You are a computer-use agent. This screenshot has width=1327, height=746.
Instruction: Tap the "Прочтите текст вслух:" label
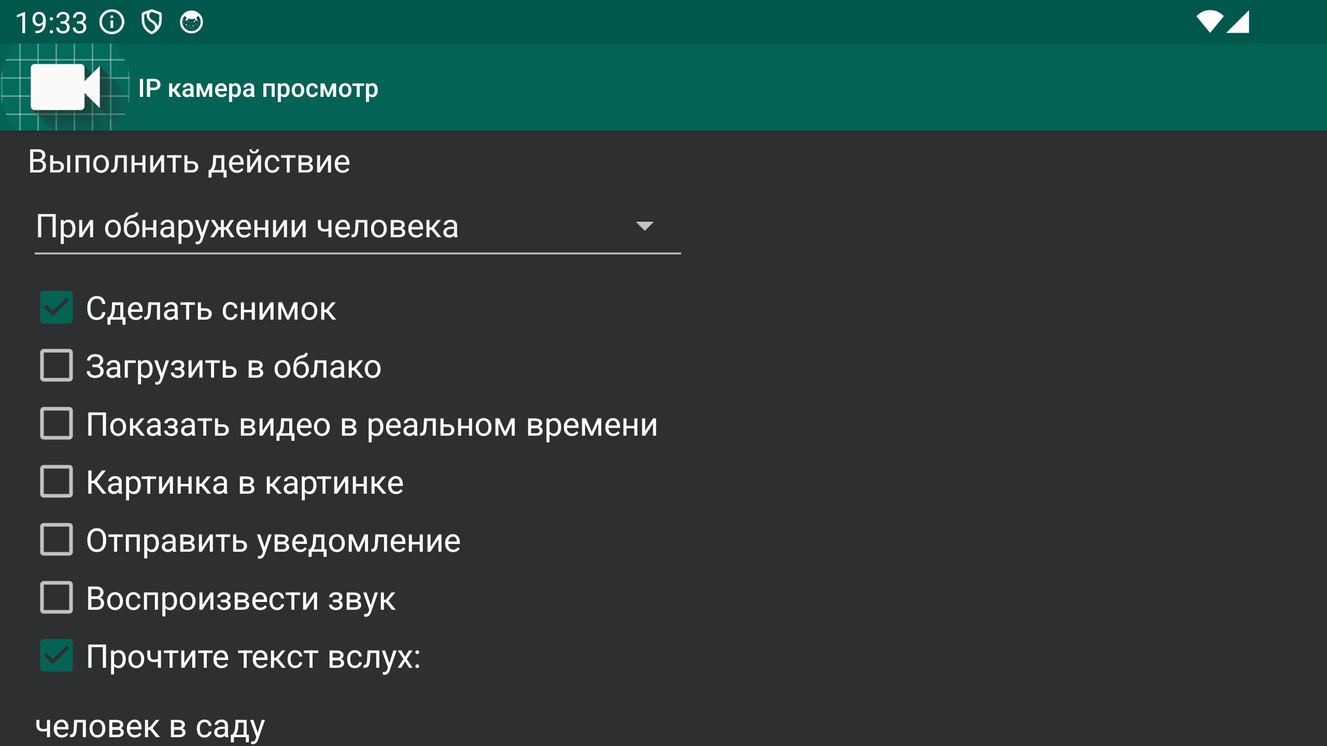tap(253, 657)
